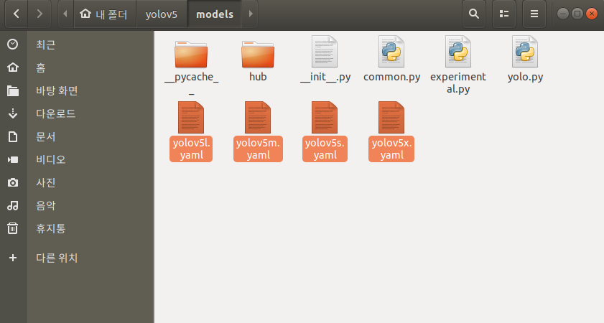Screen dimensions: 604x323
Task: Select the yolov5m.yaml file icon
Action: tap(258, 118)
